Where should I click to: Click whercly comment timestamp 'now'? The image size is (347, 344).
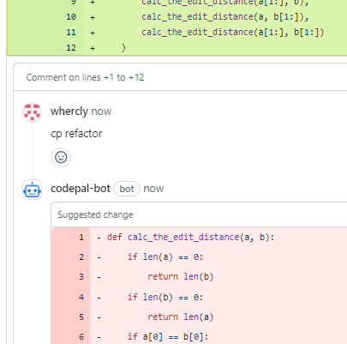pos(101,112)
